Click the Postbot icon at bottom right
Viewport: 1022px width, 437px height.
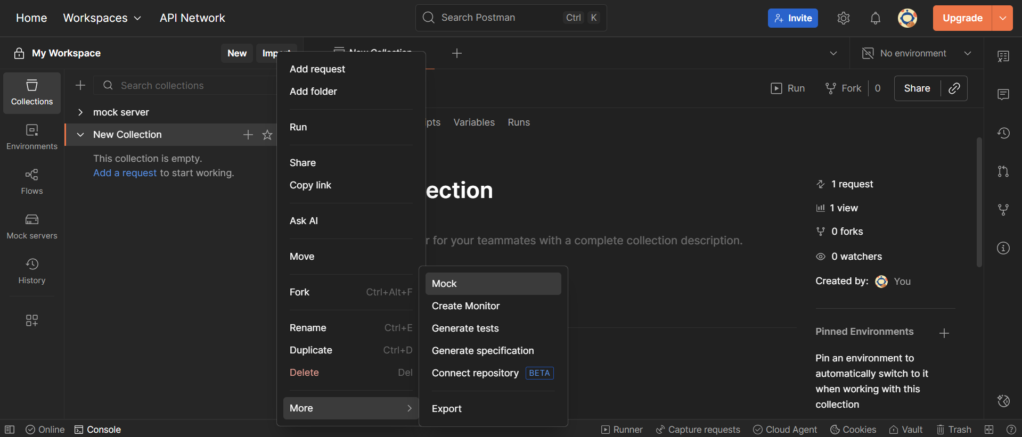(x=1003, y=401)
